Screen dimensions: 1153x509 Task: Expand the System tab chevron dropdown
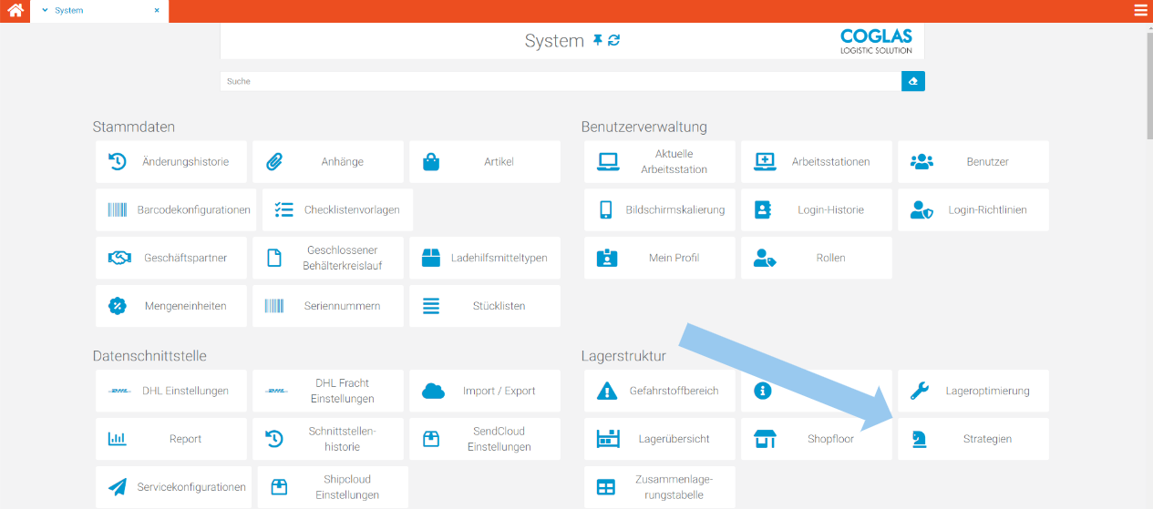tap(45, 11)
